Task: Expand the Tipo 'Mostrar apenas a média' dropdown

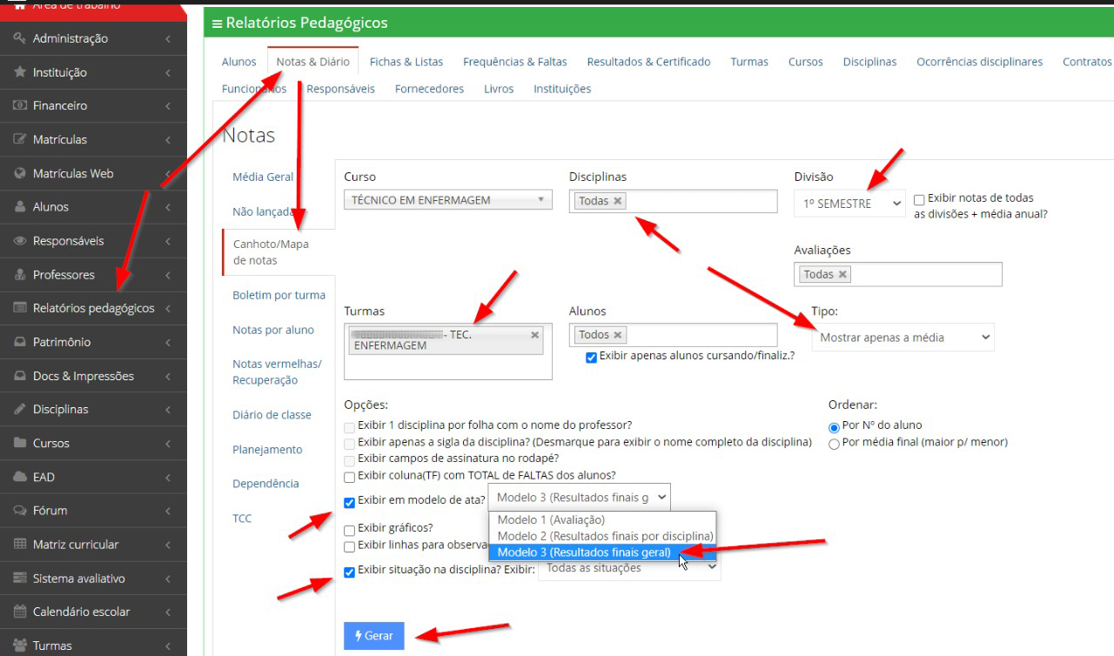Action: (902, 338)
